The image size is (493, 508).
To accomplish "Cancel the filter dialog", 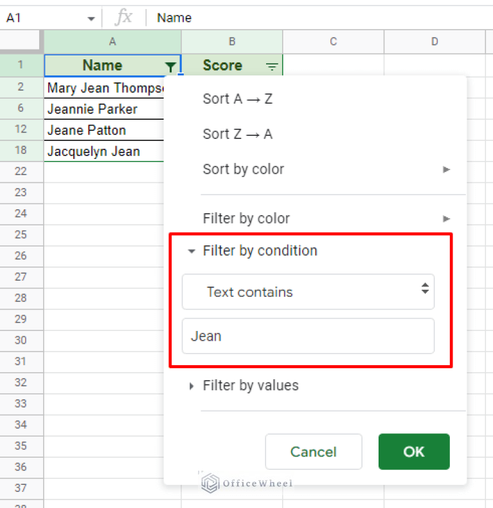I will click(x=313, y=452).
